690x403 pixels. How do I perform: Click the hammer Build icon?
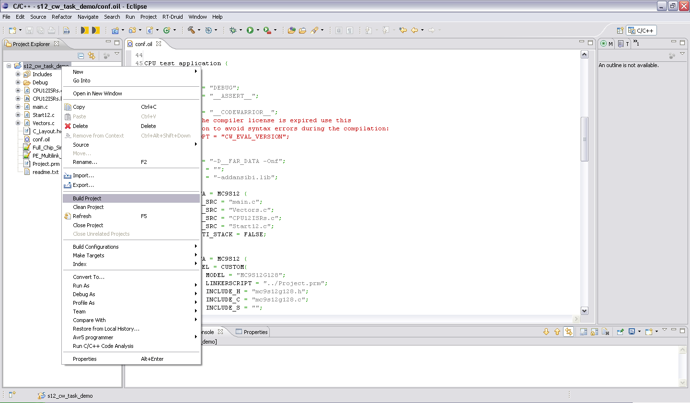click(x=191, y=30)
